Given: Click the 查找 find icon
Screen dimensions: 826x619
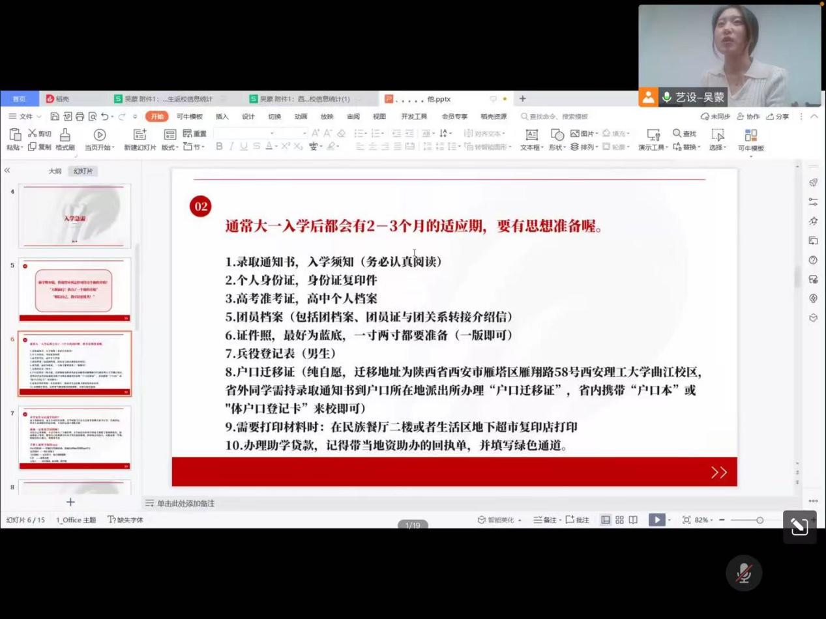Looking at the screenshot, I should click(x=685, y=134).
